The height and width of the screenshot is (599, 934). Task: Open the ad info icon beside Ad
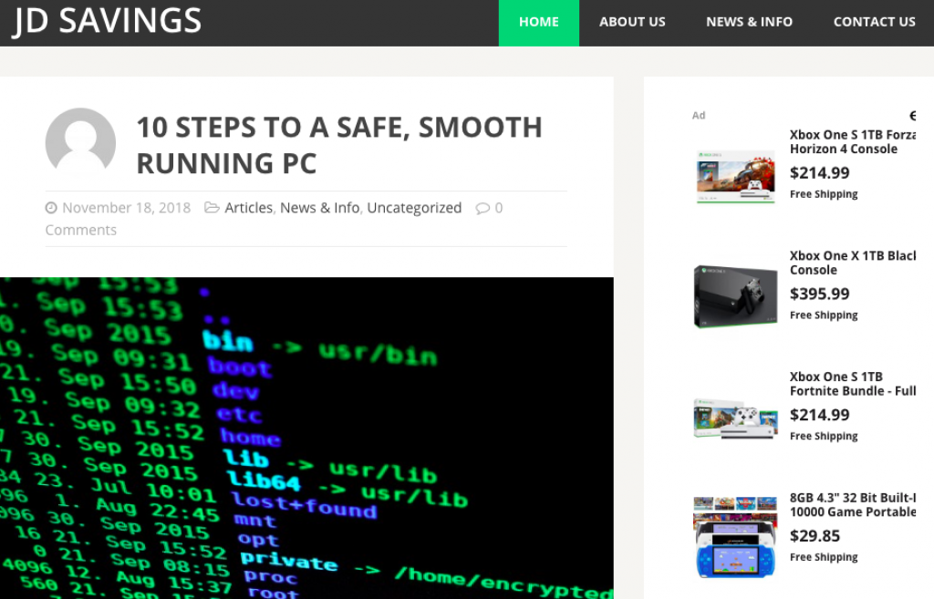[x=912, y=116]
